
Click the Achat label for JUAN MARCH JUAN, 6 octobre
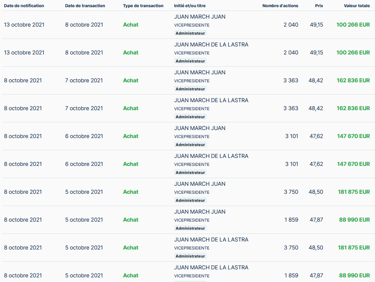131,136
